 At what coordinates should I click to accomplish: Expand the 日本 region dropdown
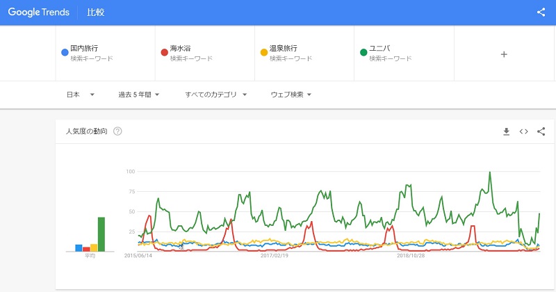tap(80, 95)
